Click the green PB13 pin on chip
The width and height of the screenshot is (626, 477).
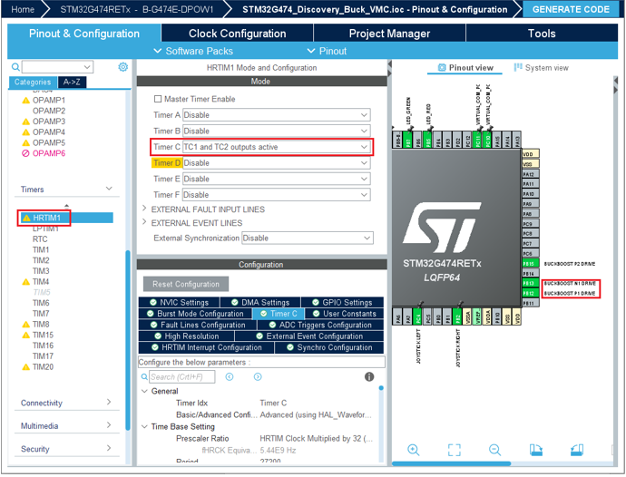click(x=531, y=284)
